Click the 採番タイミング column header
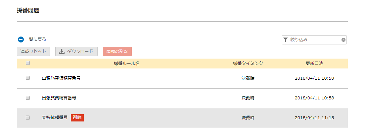Viewport: 365px width, 132px height. (x=248, y=64)
